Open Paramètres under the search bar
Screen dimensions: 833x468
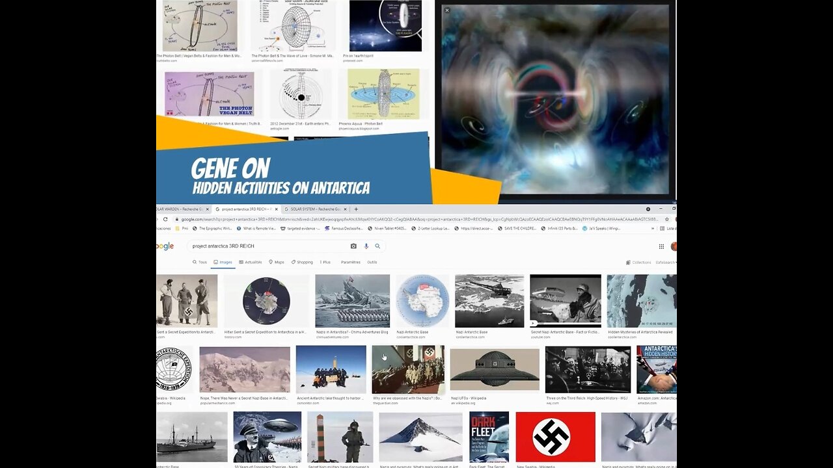click(351, 263)
